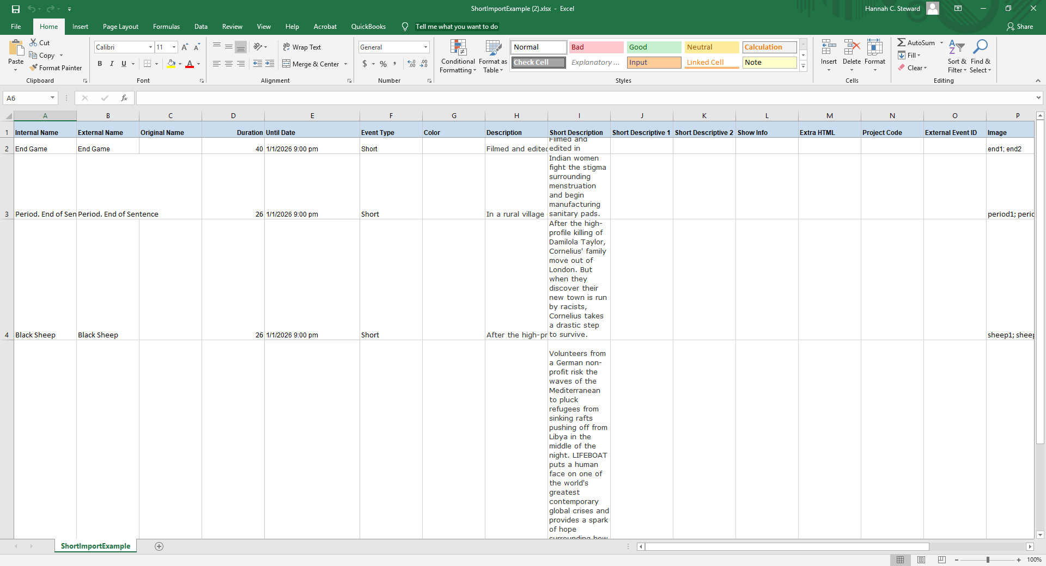The image size is (1046, 566).
Task: Click the Orientation text angle icon
Action: (258, 47)
